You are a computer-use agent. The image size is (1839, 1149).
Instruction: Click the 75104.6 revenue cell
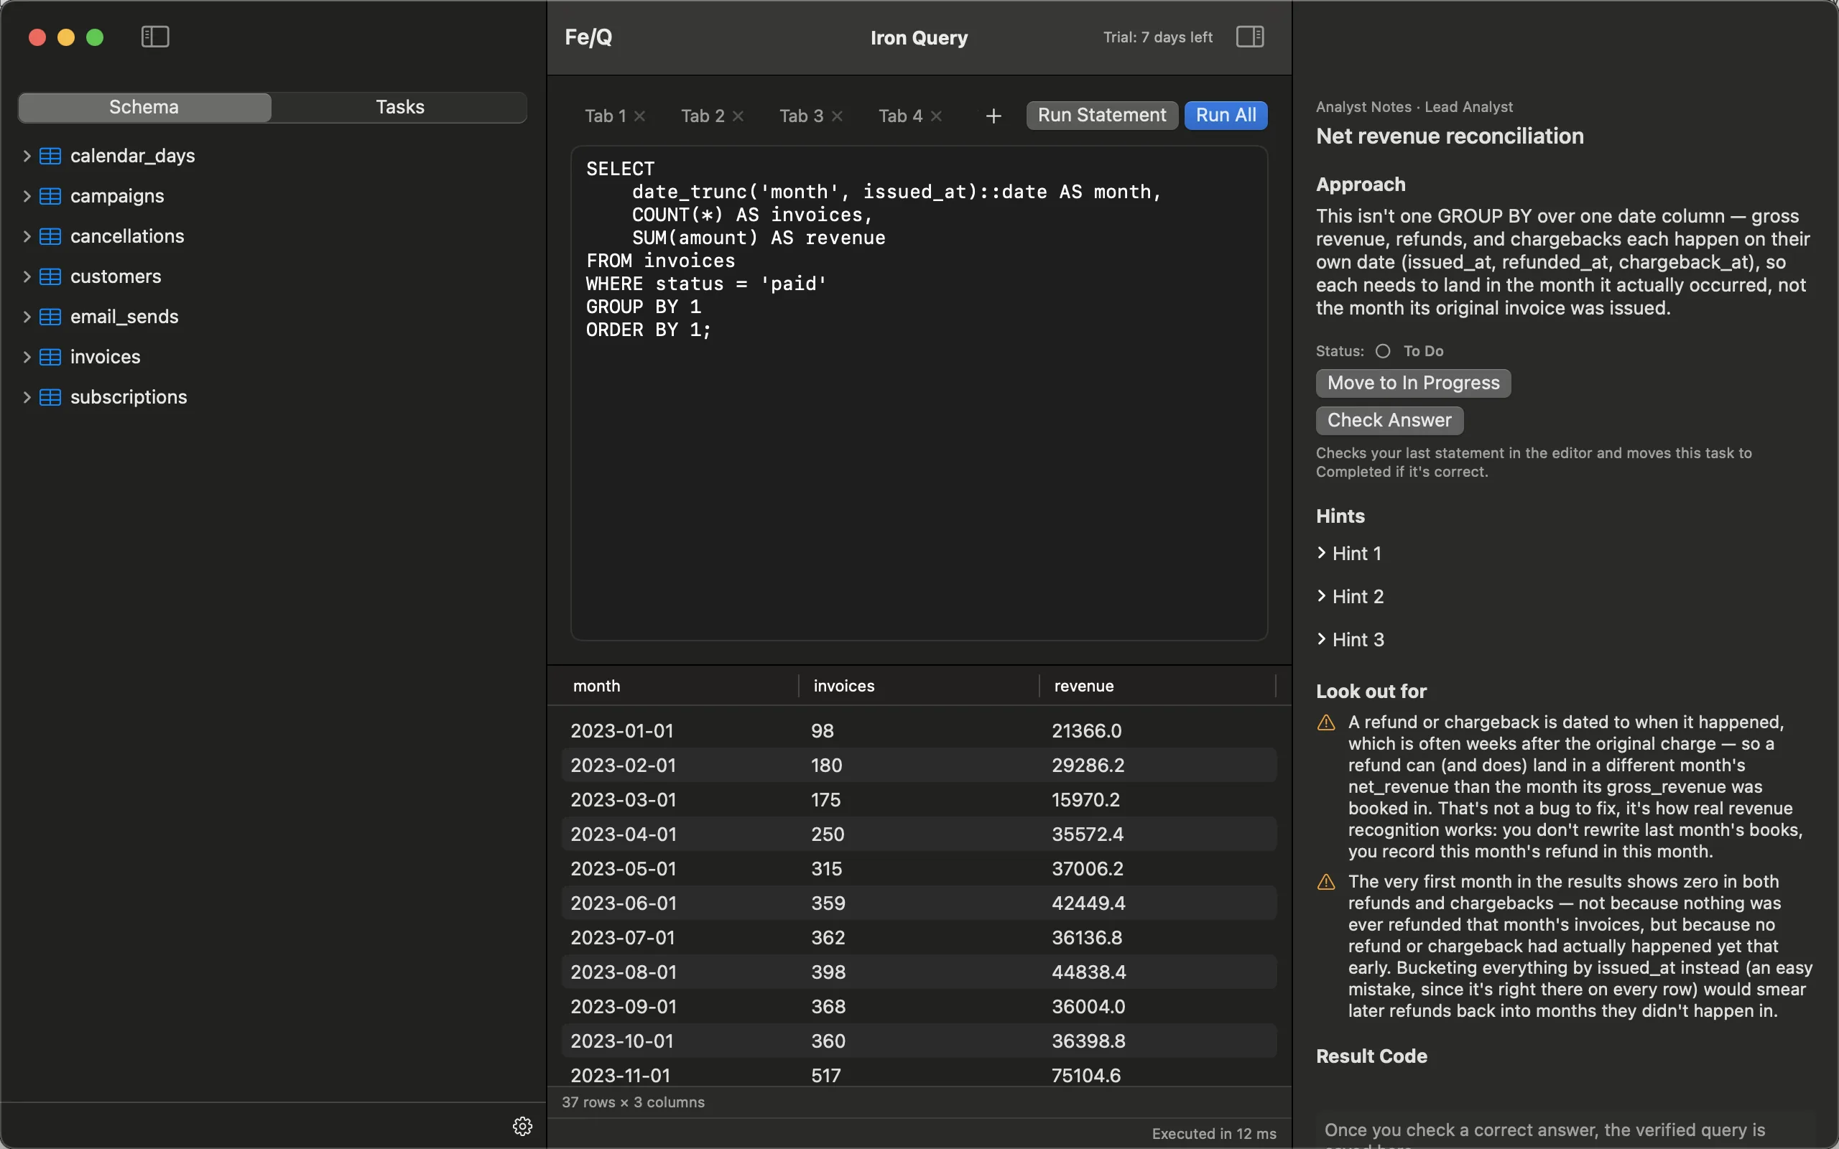point(1086,1075)
